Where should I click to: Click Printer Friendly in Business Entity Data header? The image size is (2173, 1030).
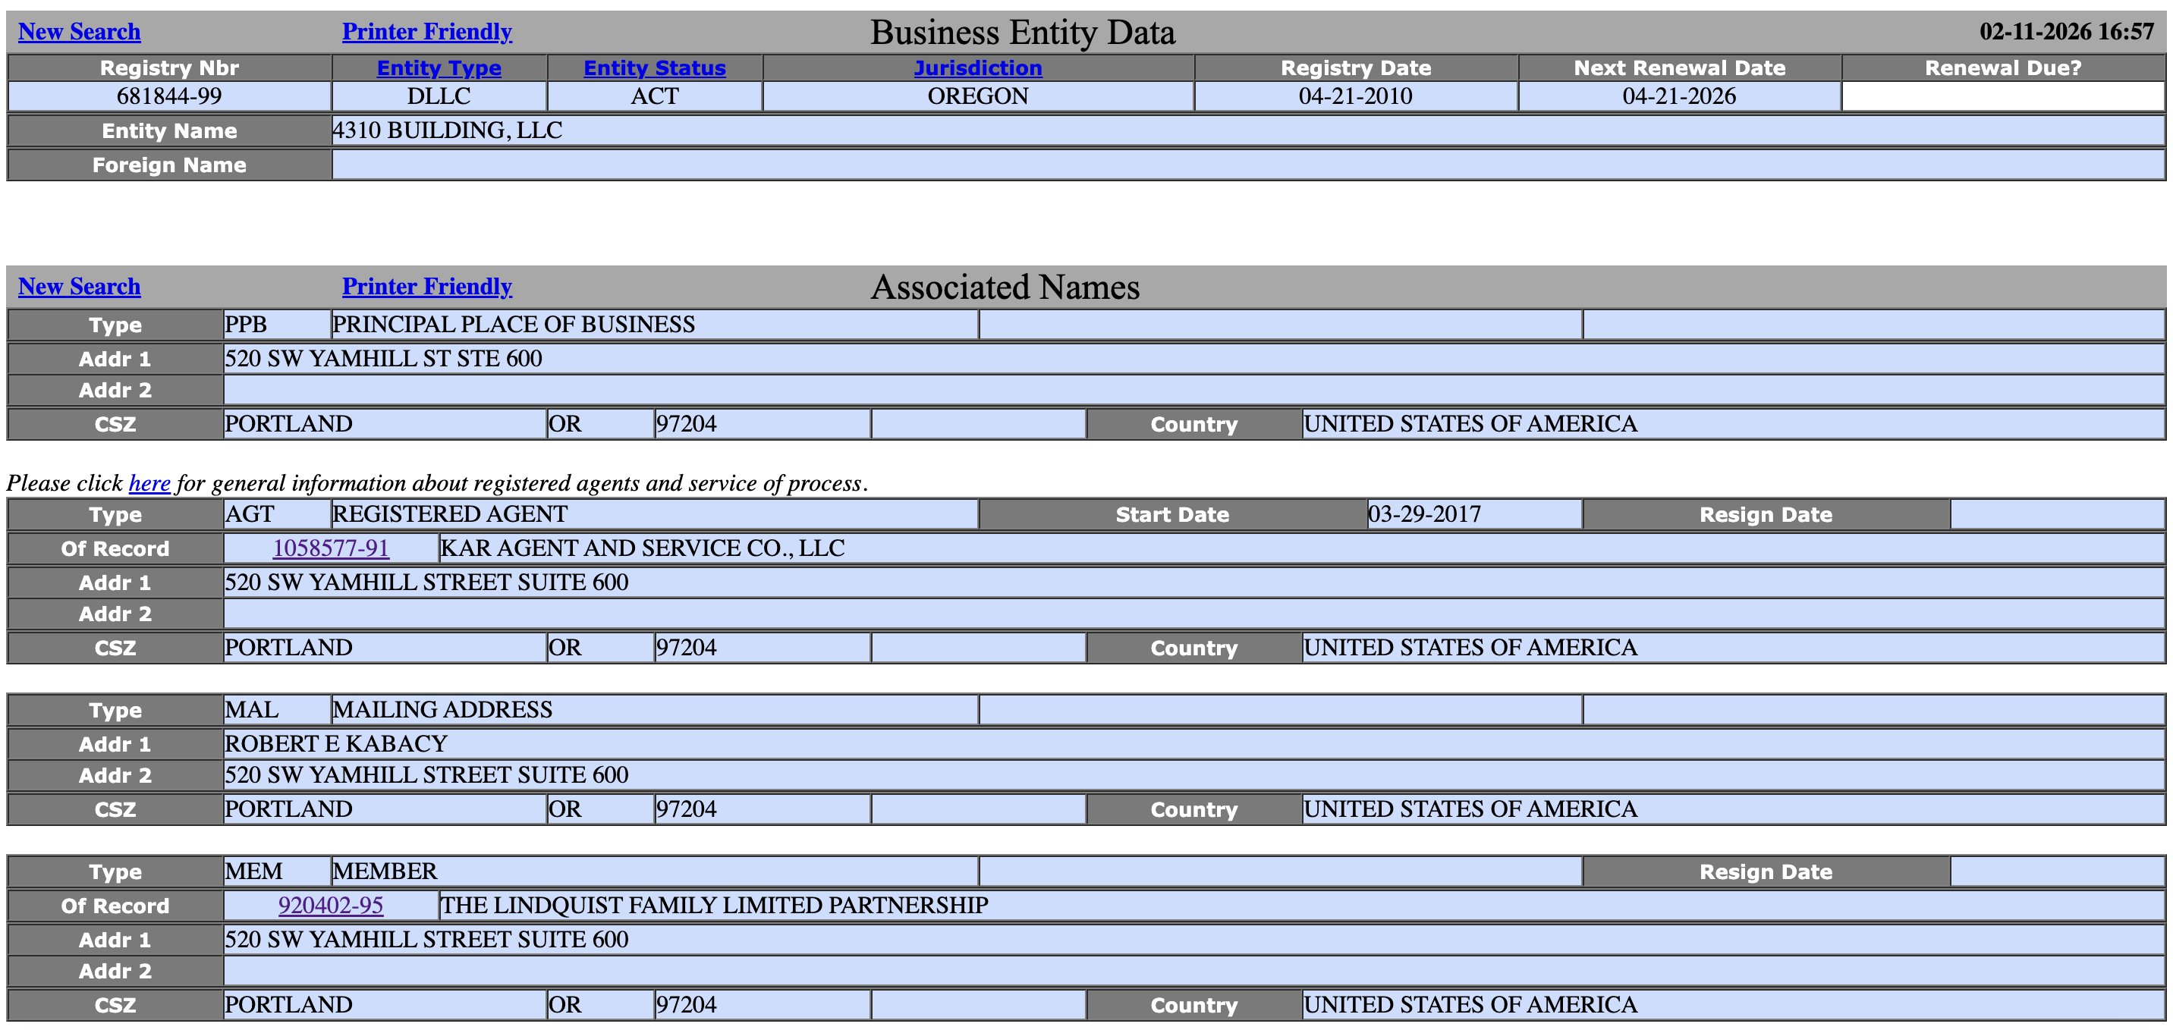[x=426, y=31]
